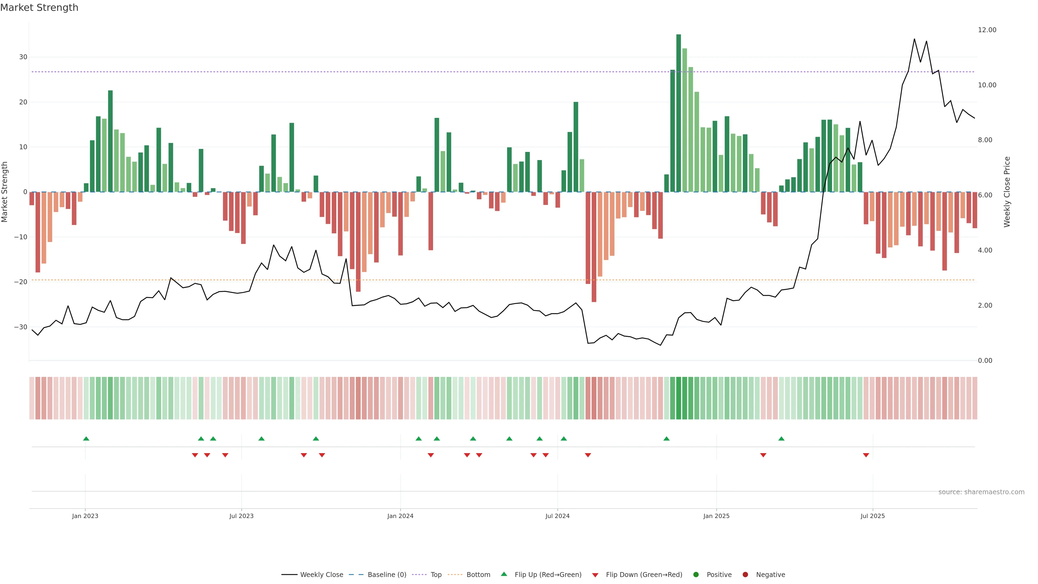The height and width of the screenshot is (584, 1038).
Task: Click the Negative red circle legend icon
Action: pos(745,575)
